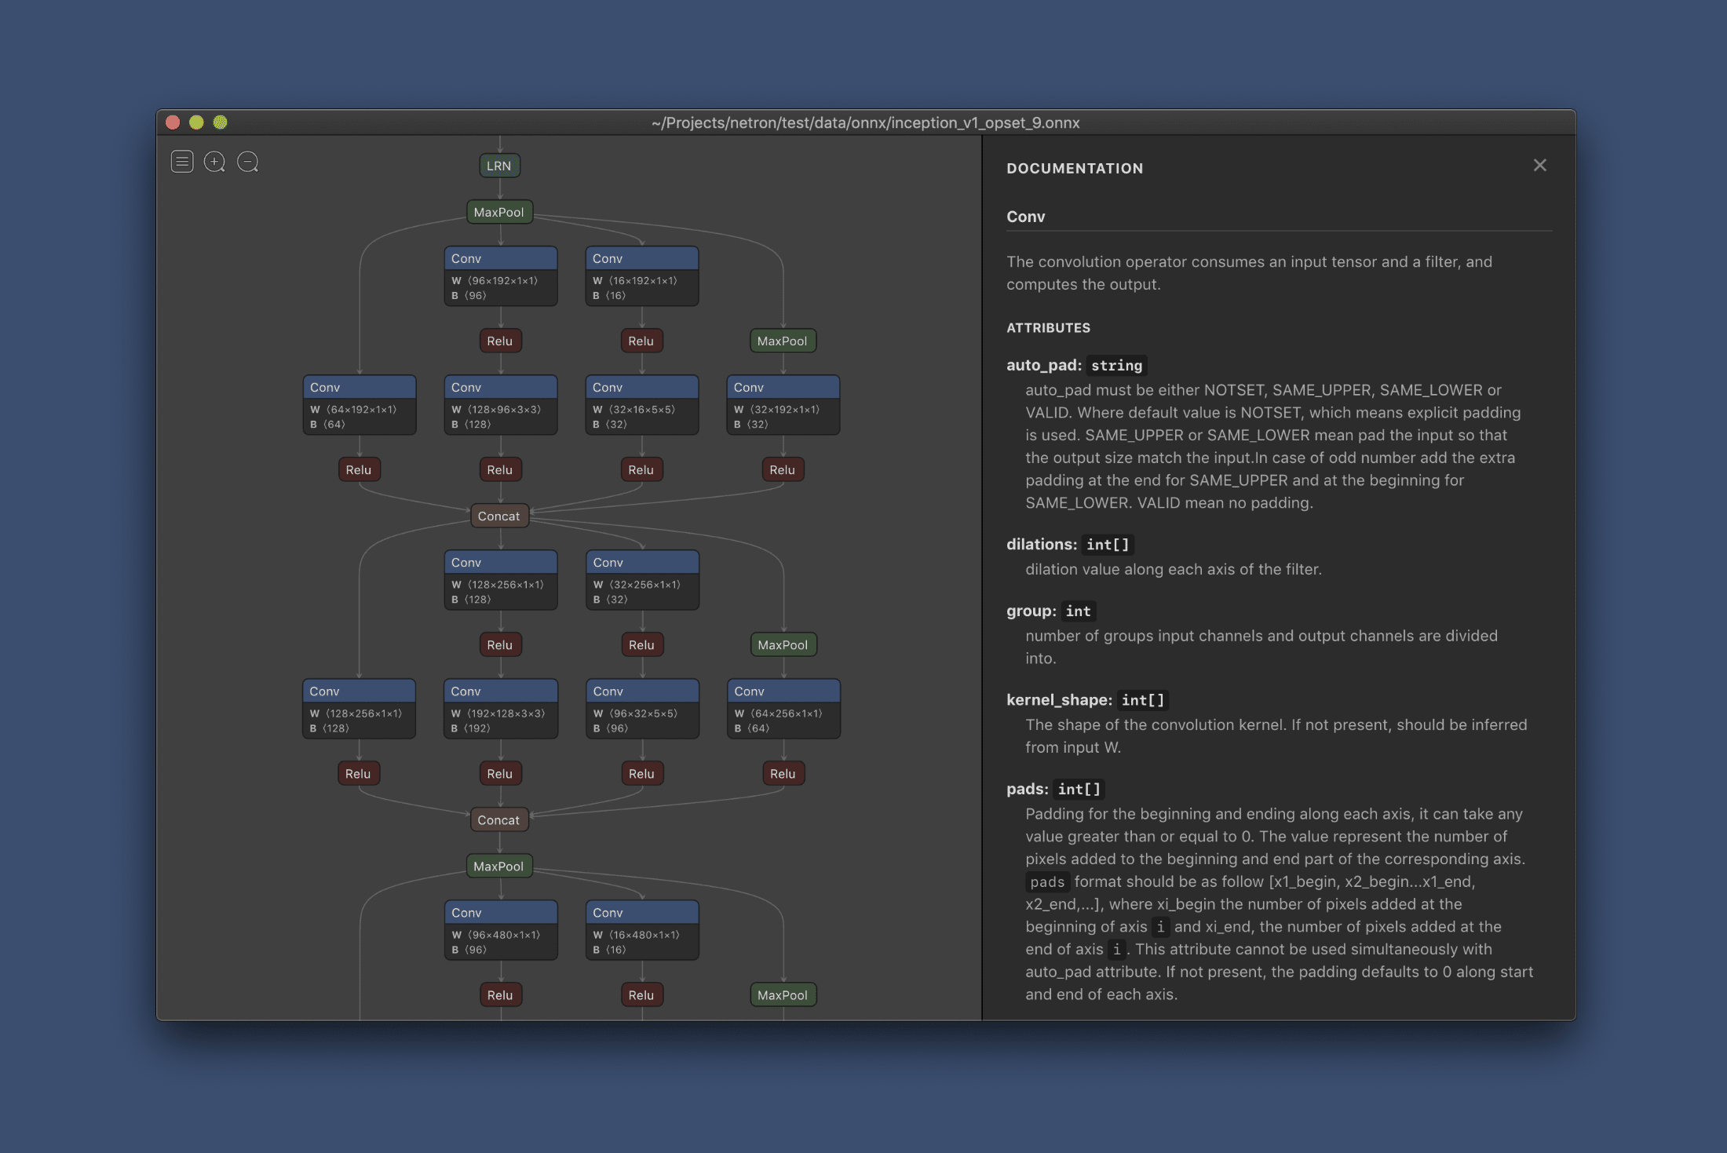
Task: Select MaxPool node above Conv 64×256×1×1
Action: coord(783,644)
